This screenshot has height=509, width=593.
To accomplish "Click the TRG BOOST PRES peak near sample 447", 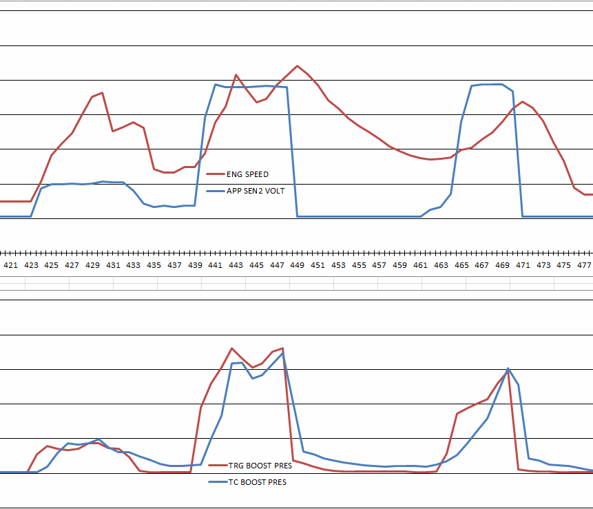I will (283, 349).
